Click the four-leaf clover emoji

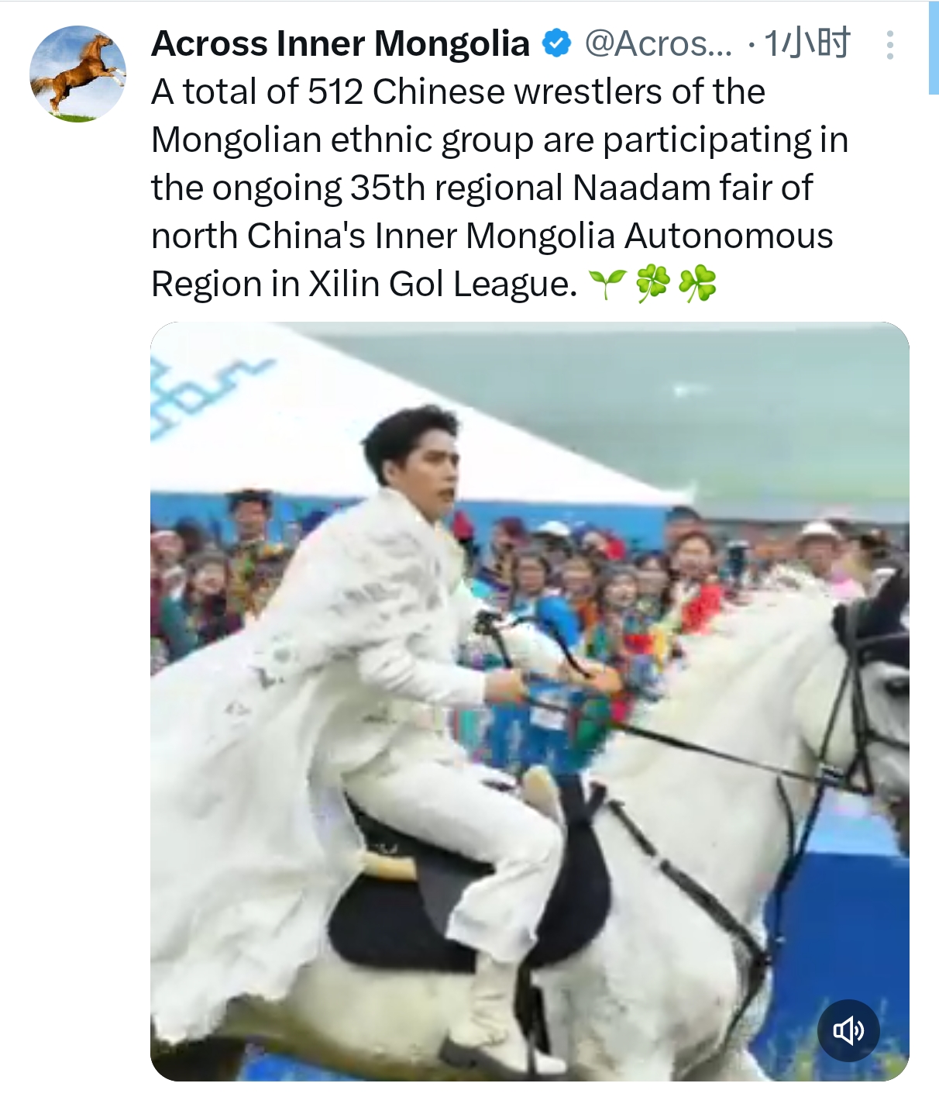652,285
